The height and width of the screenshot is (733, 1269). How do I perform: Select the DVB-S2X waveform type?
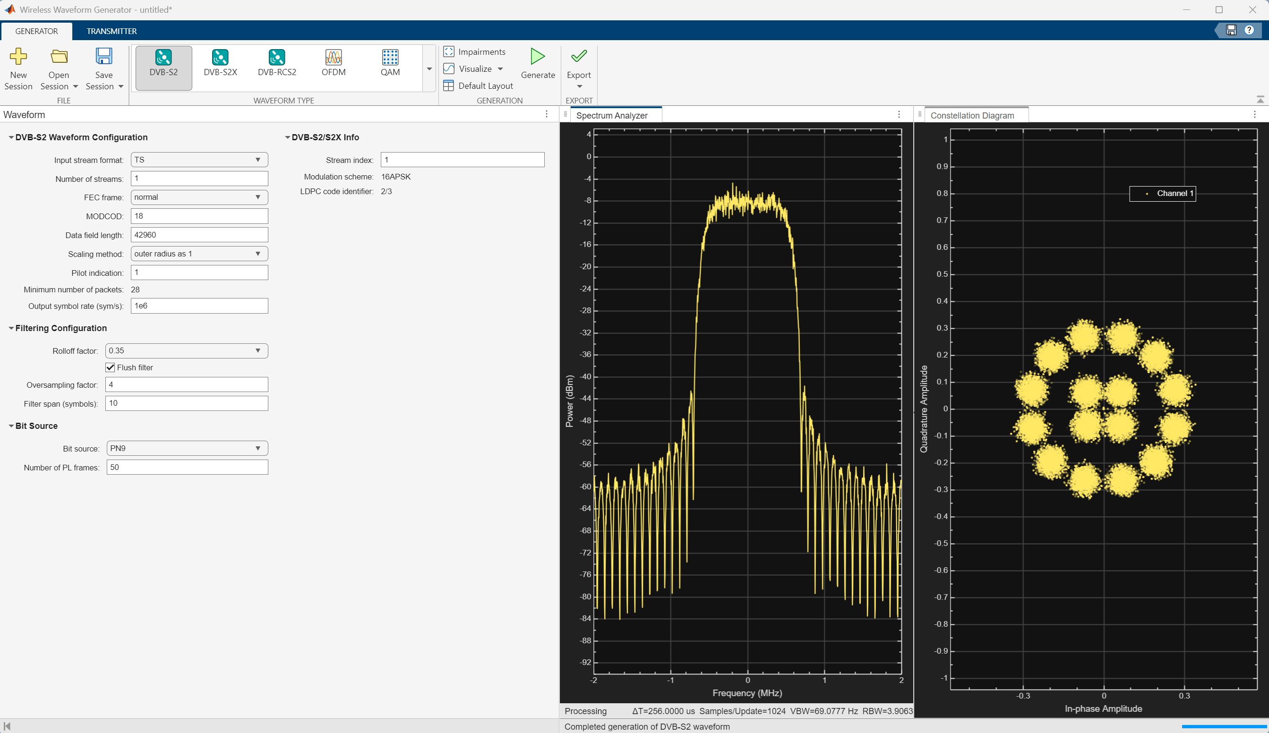(x=220, y=63)
